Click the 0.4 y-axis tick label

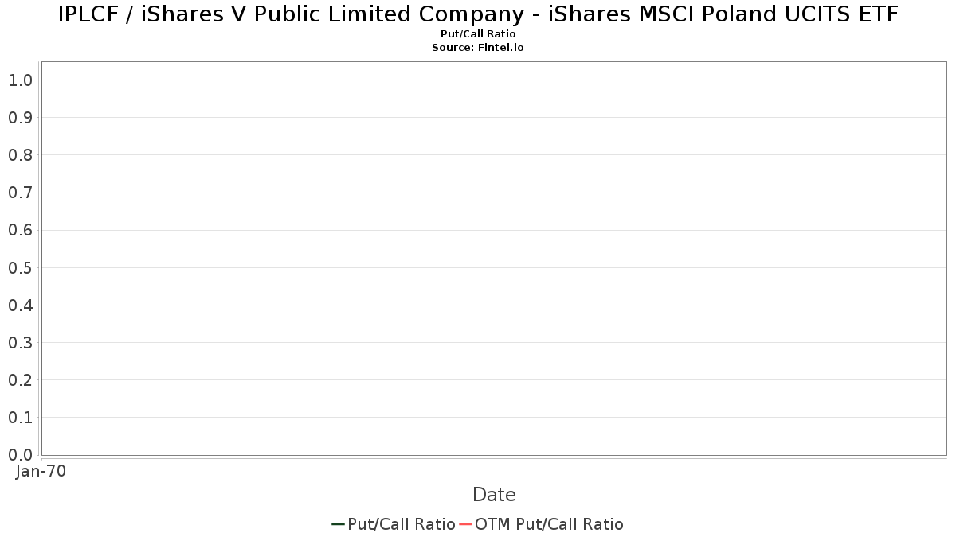tap(20, 305)
